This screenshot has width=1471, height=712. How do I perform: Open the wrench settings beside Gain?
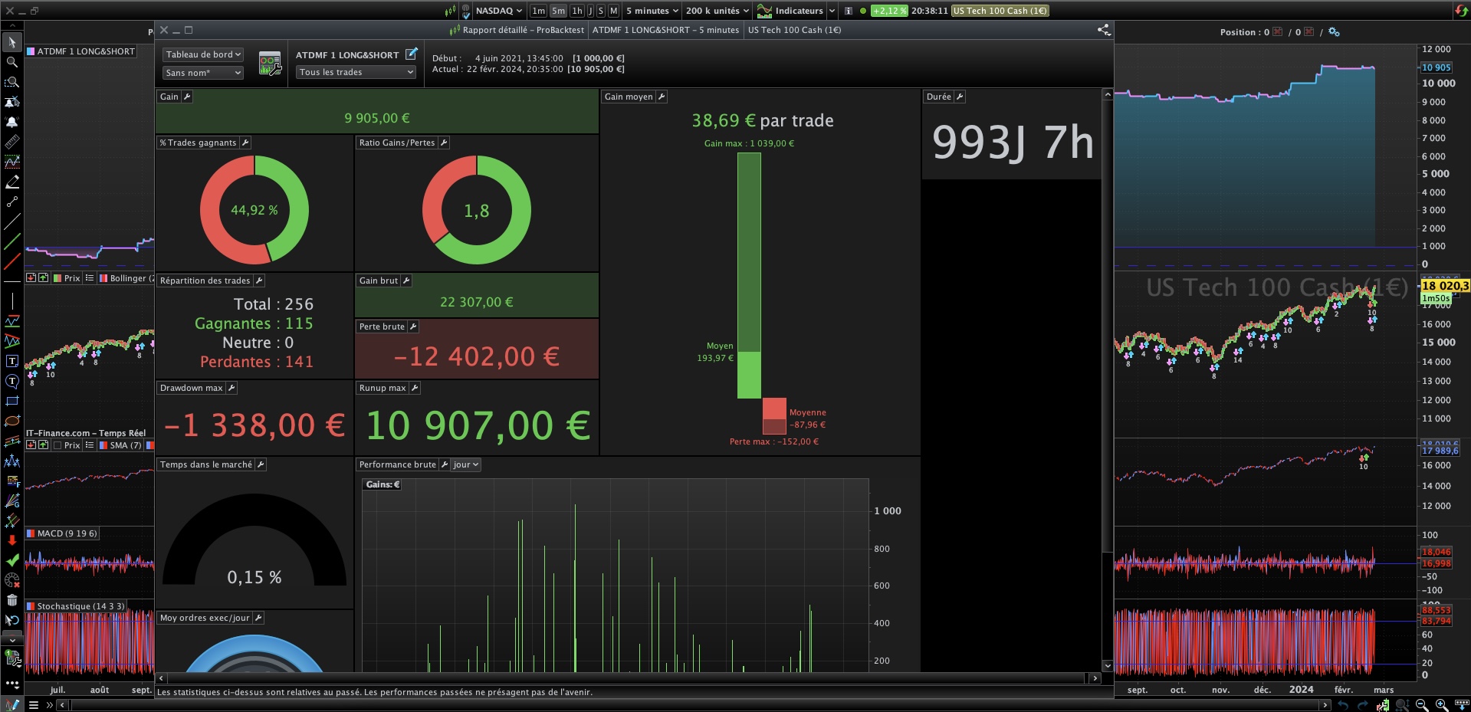(187, 97)
